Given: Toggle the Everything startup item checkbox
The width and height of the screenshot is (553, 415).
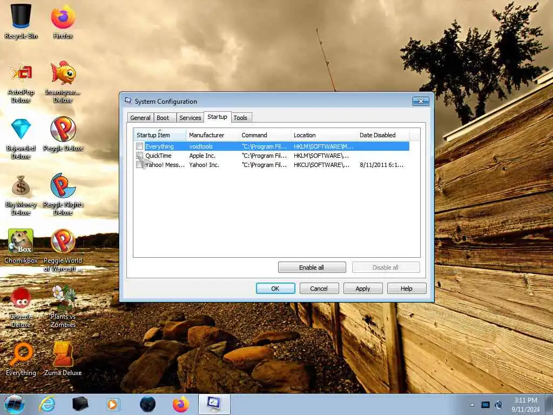Looking at the screenshot, I should click(x=140, y=146).
